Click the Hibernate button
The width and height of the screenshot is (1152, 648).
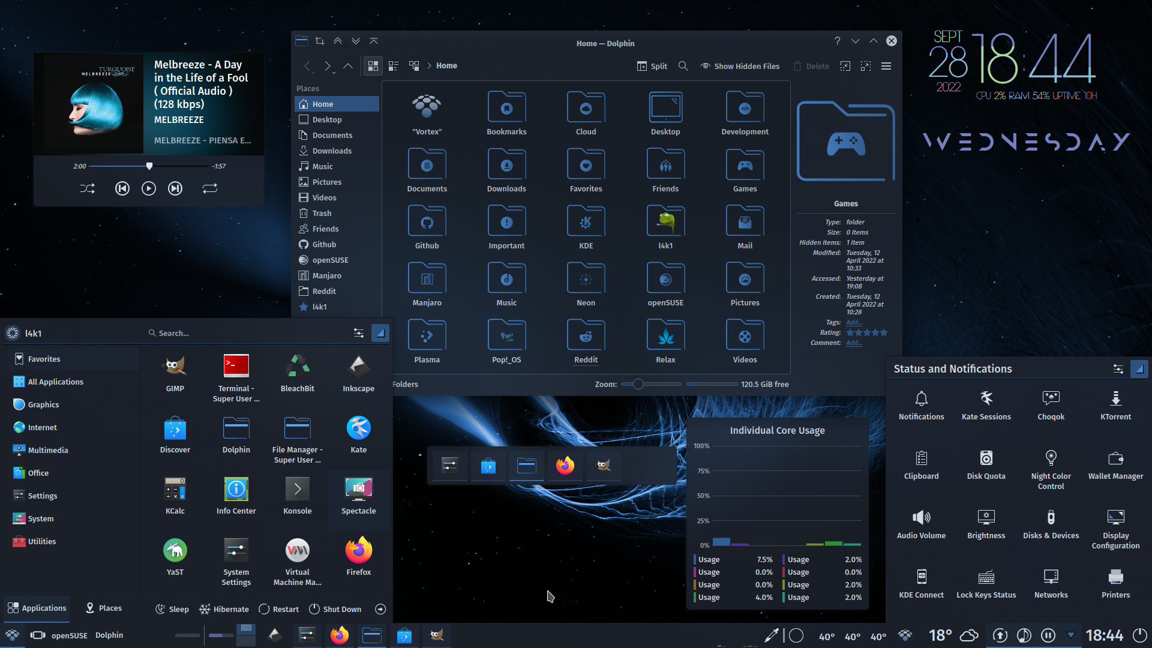point(224,609)
